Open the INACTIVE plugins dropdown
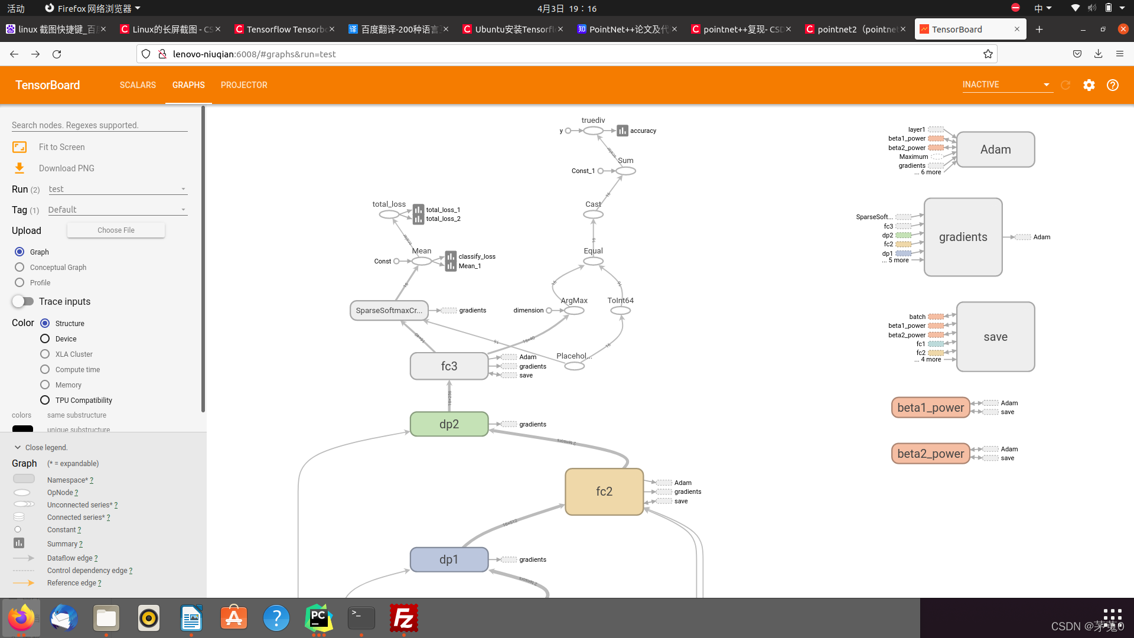Image resolution: width=1134 pixels, height=638 pixels. click(1006, 84)
